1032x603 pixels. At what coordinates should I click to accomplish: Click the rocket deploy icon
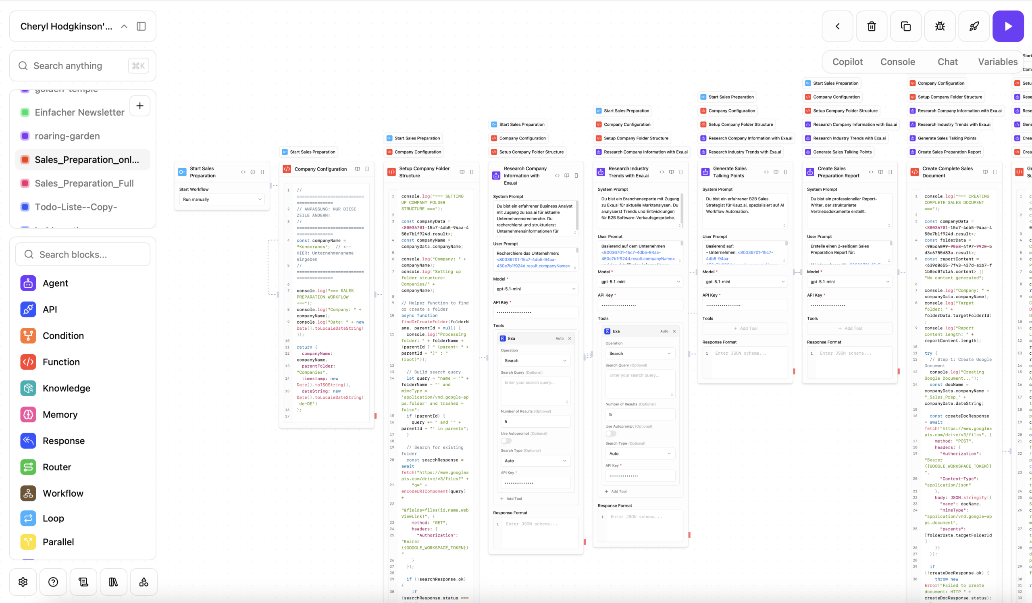click(974, 26)
